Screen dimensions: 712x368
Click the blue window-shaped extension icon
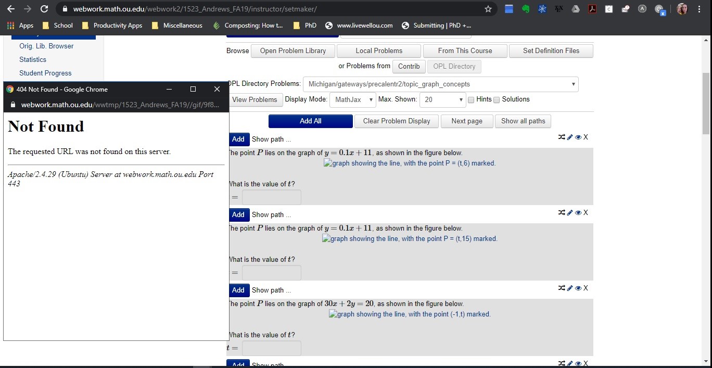509,9
